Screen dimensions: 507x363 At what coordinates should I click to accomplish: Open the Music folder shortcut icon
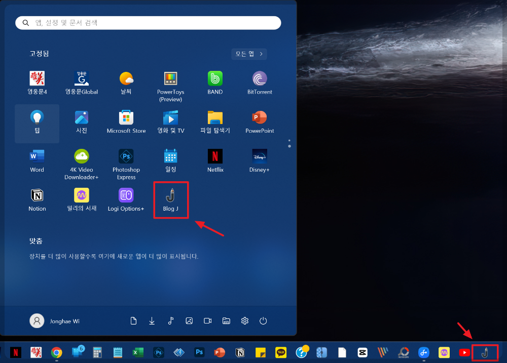[171, 320]
